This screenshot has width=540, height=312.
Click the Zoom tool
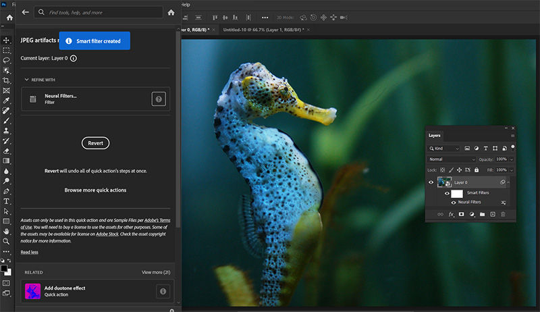coord(6,241)
